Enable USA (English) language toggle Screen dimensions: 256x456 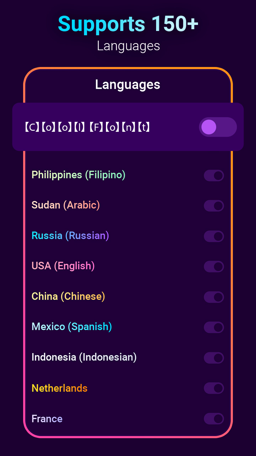coord(214,266)
